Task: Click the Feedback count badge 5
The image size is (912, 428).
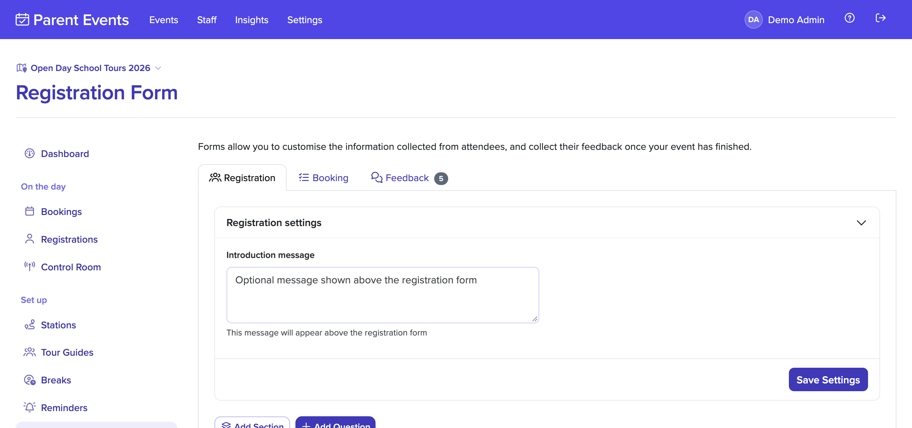Action: (441, 178)
